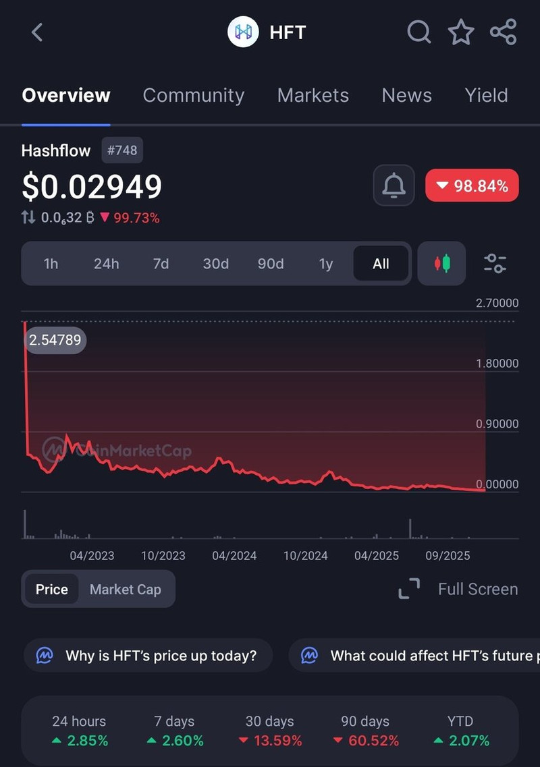Tap the share icon

tap(503, 32)
